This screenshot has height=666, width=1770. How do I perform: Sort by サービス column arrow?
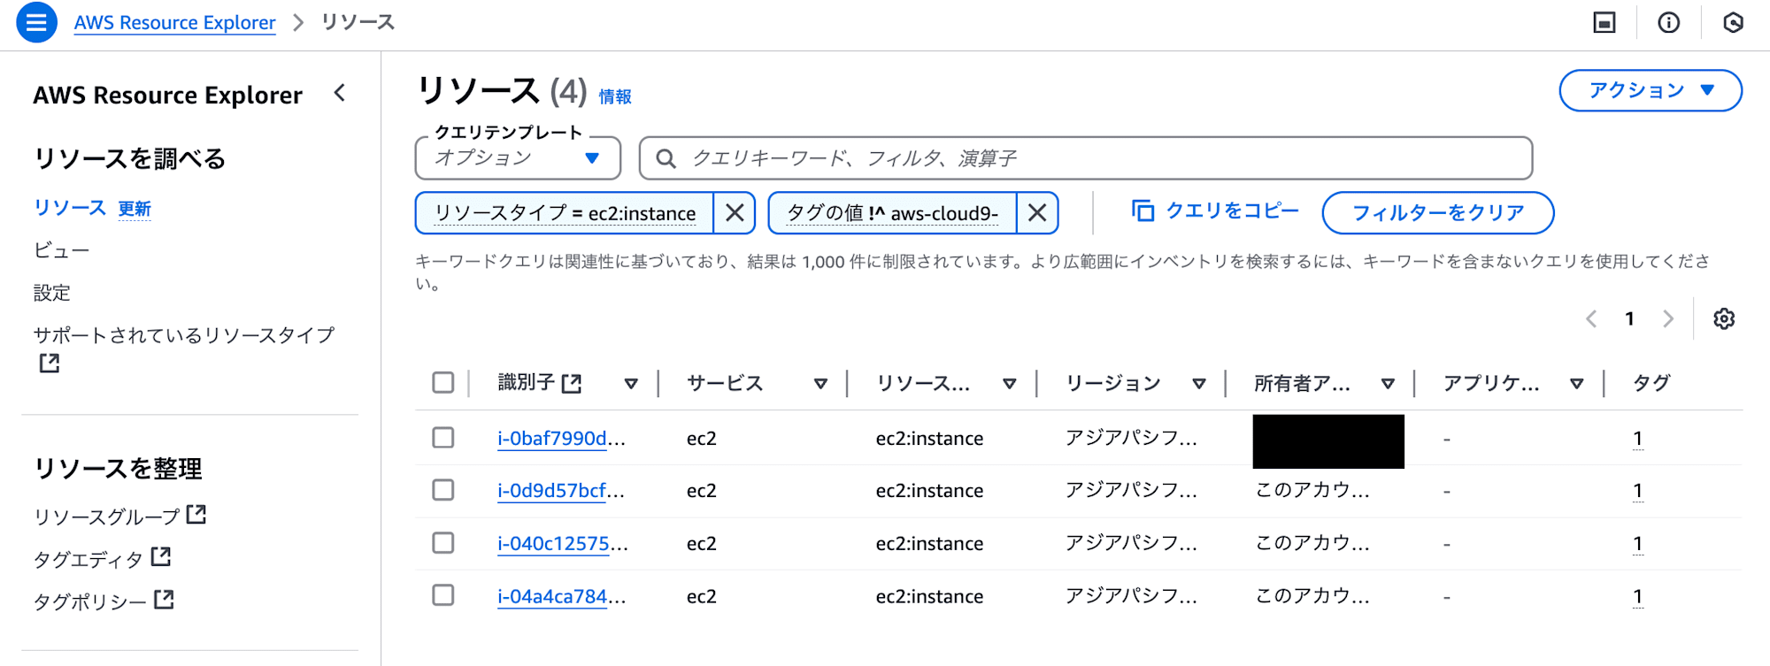click(x=820, y=384)
